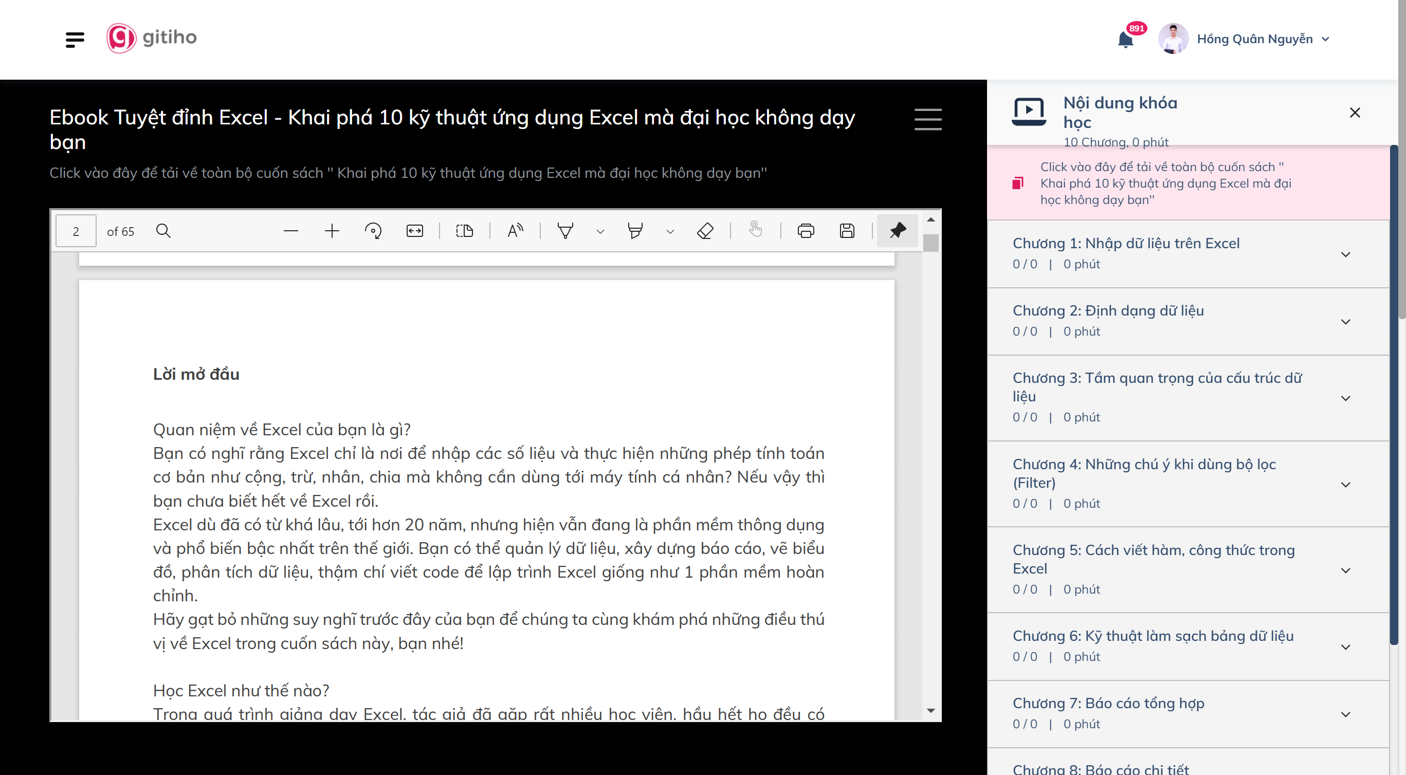1406x775 pixels.
Task: Open the Draw tool options dropdown
Action: 600,231
